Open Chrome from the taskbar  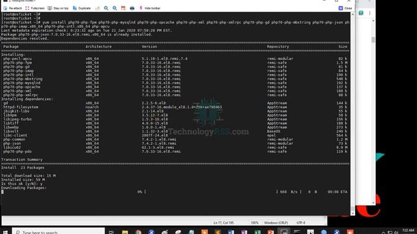click(138, 232)
